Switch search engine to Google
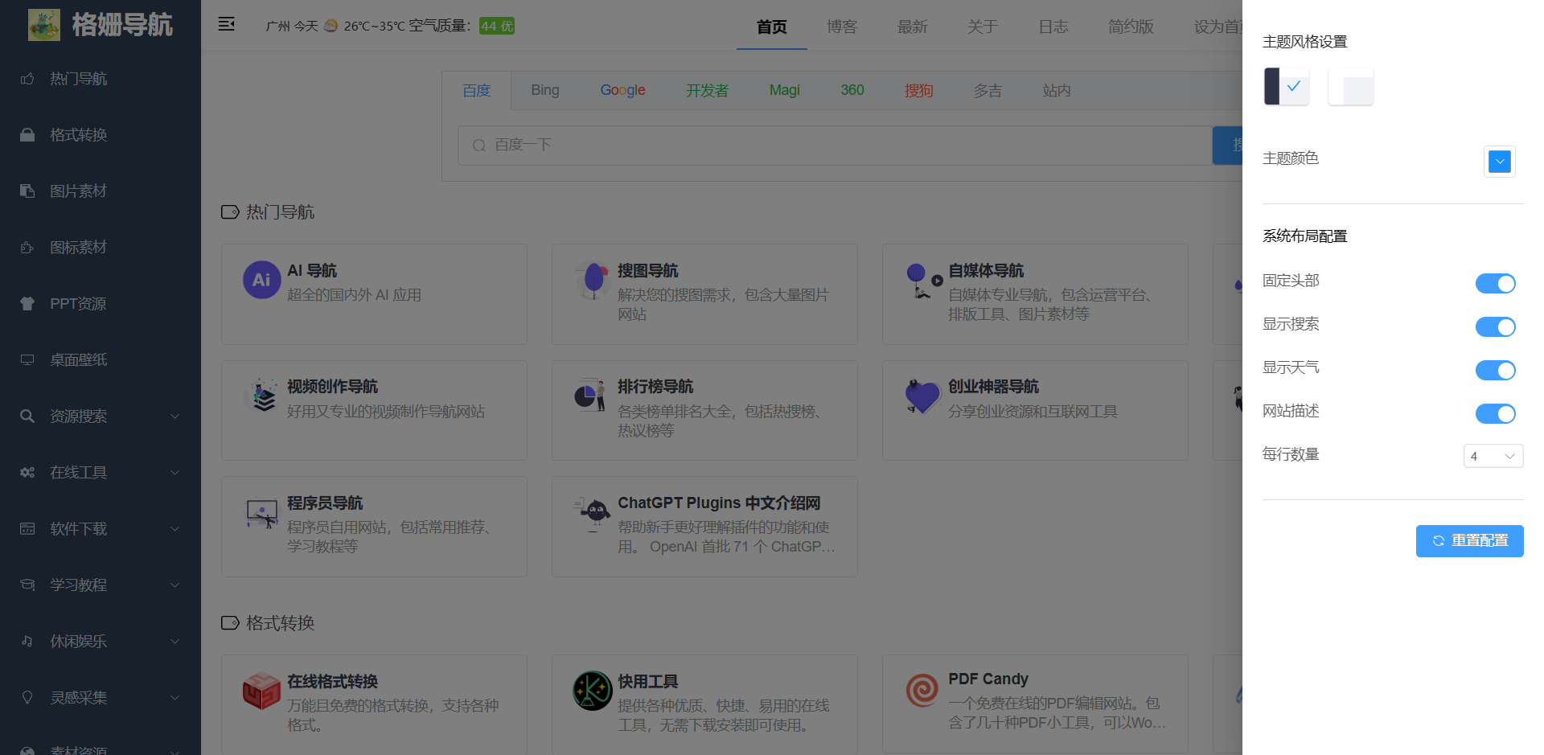Viewport: 1544px width, 755px height. pos(622,90)
